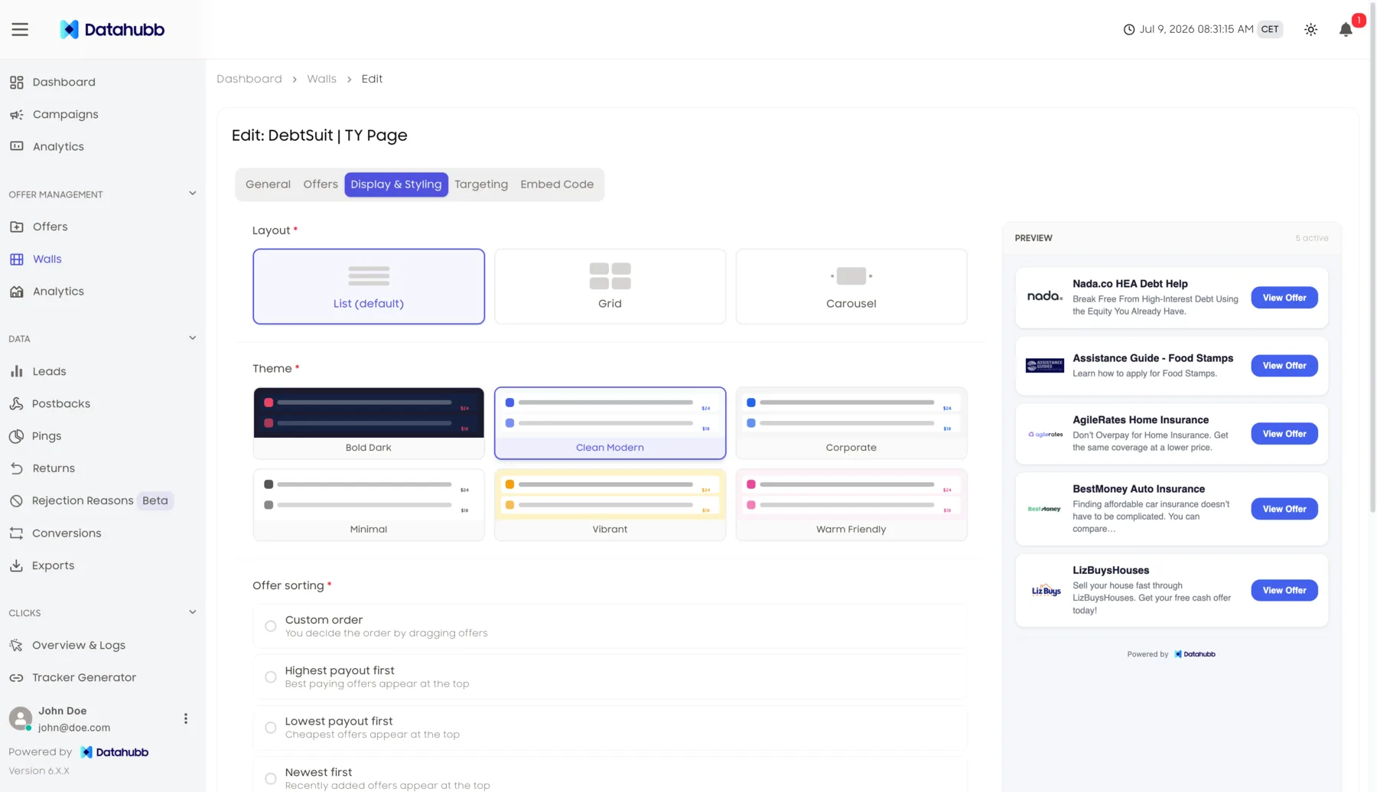Open the Offers tab

click(321, 184)
